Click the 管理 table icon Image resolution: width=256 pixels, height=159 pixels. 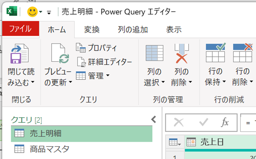[x=81, y=76]
